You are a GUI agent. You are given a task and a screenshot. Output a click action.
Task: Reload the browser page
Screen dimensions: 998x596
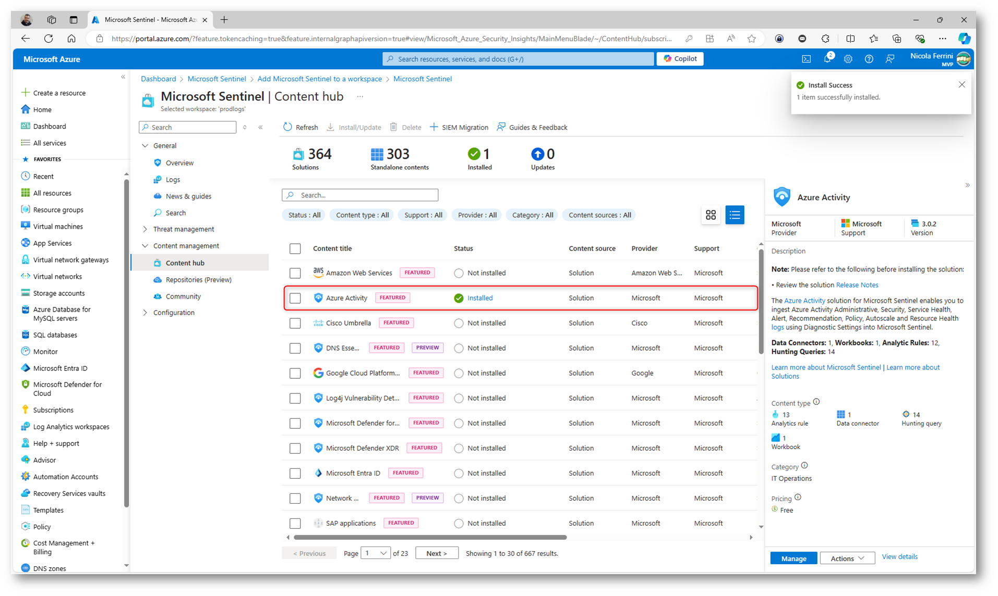pyautogui.click(x=49, y=39)
